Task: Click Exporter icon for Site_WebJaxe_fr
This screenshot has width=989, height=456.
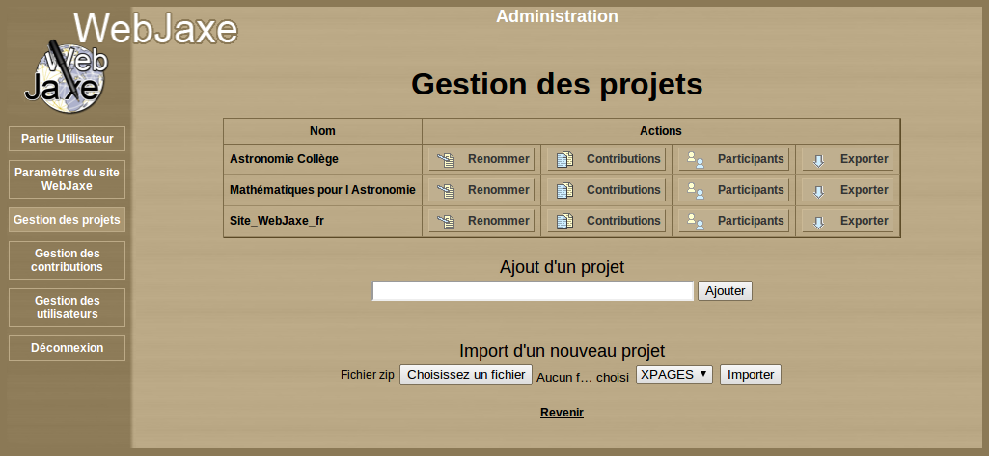Action: (x=819, y=222)
